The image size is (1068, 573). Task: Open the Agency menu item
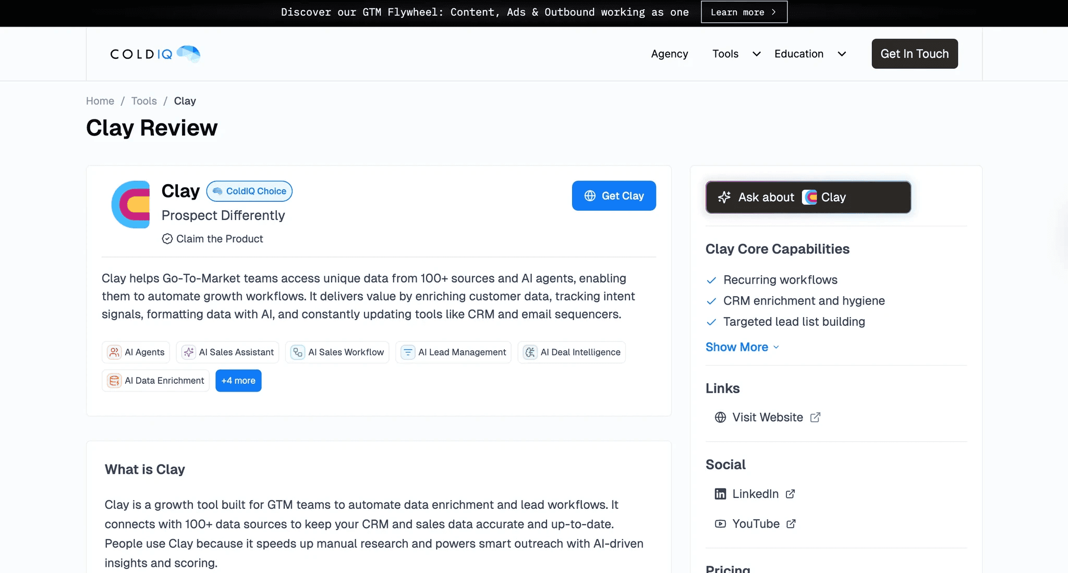pyautogui.click(x=669, y=54)
